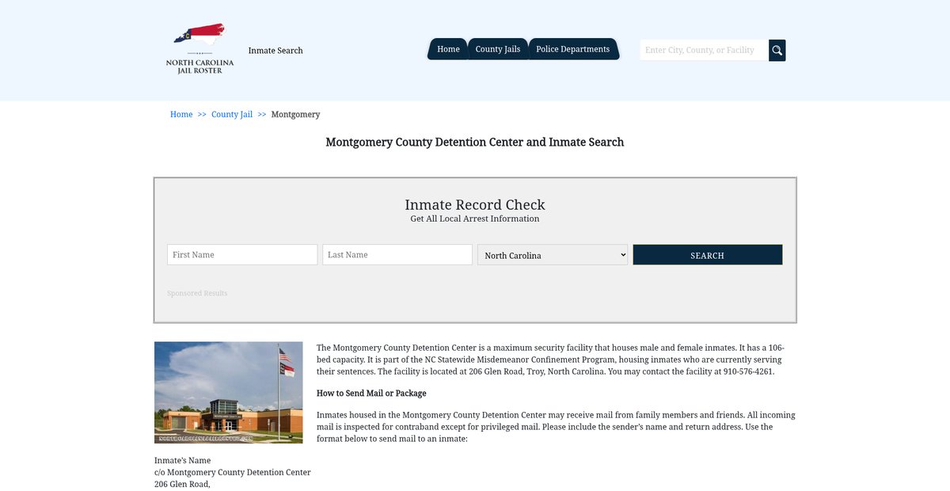This screenshot has height=491, width=950.
Task: Click the Inmate Record Check title
Action: [475, 205]
